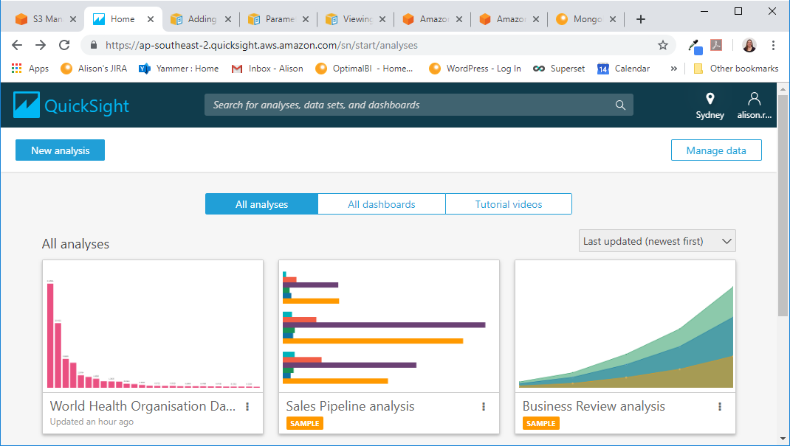This screenshot has height=446, width=790.
Task: Click the New analysis button
Action: pyautogui.click(x=60, y=150)
